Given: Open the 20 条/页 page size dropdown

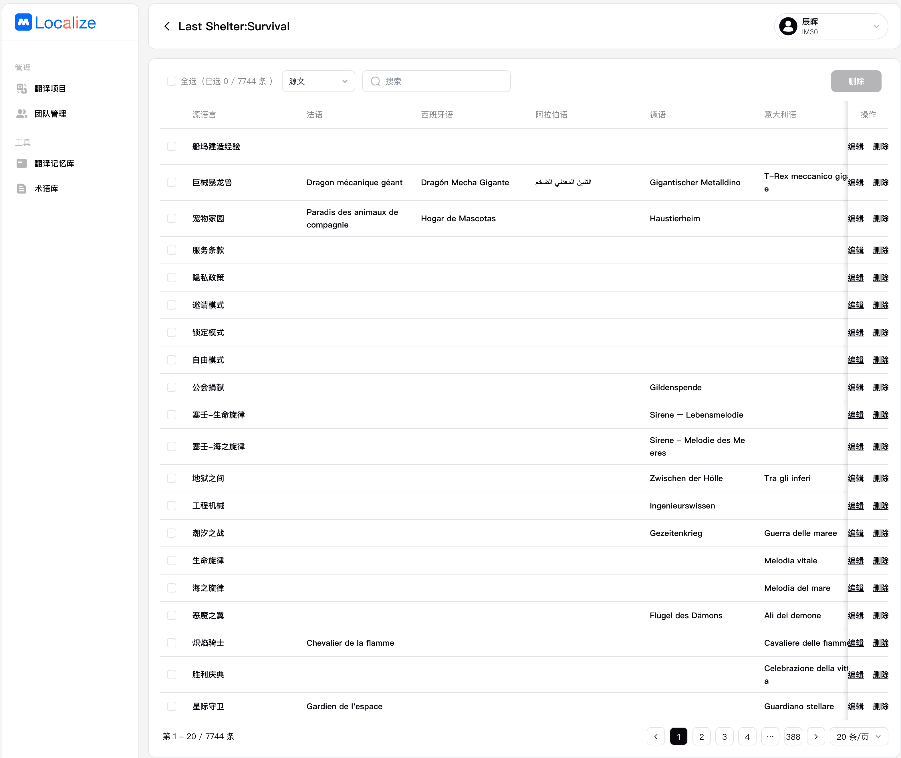Looking at the screenshot, I should 858,737.
